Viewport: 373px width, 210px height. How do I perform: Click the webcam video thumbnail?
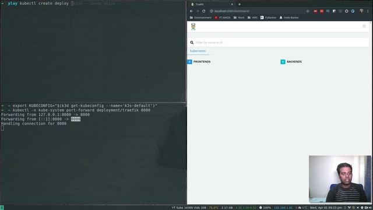pos(340,179)
